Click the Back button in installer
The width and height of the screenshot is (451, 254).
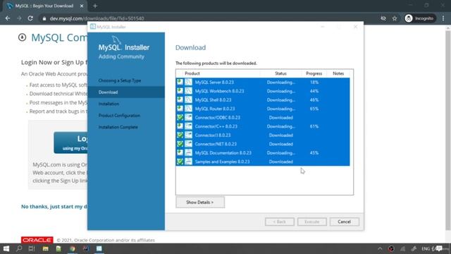[x=280, y=222]
